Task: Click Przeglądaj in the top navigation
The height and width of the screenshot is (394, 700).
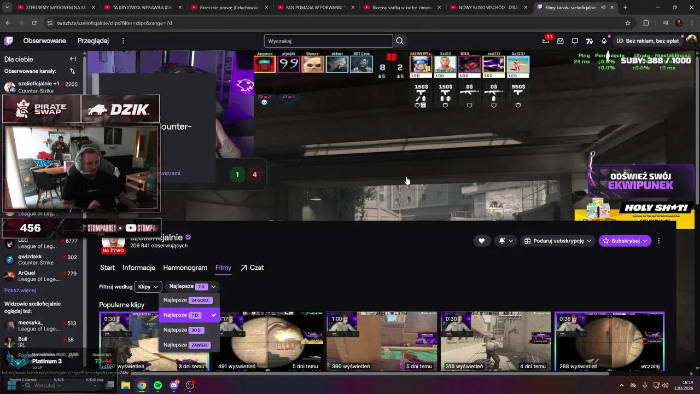Action: 93,41
